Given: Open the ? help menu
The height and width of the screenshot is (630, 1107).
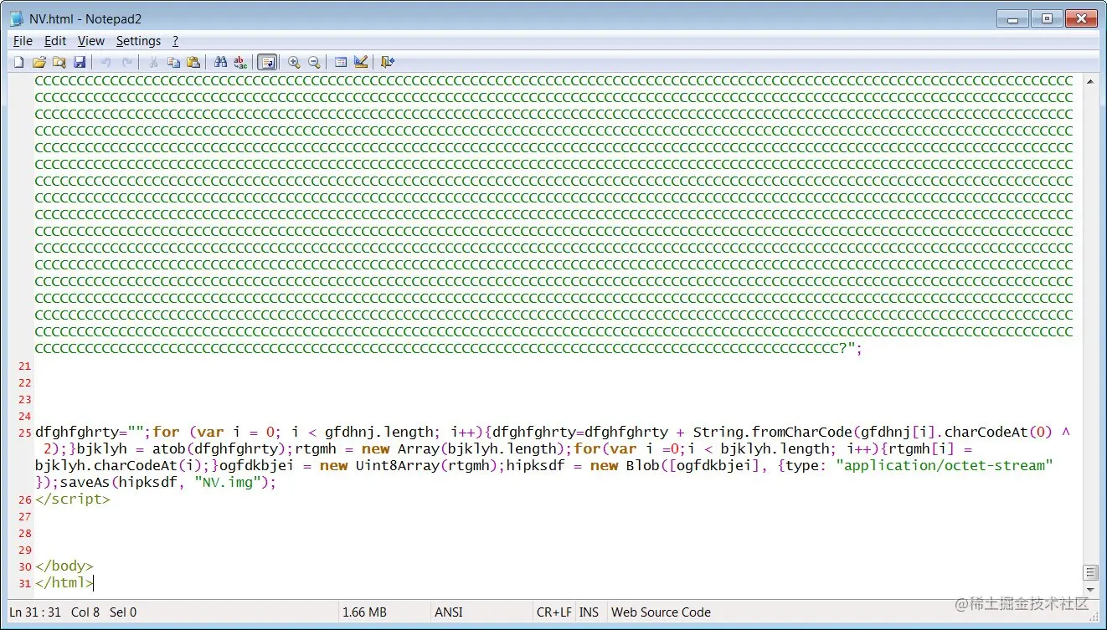Looking at the screenshot, I should click(x=176, y=40).
